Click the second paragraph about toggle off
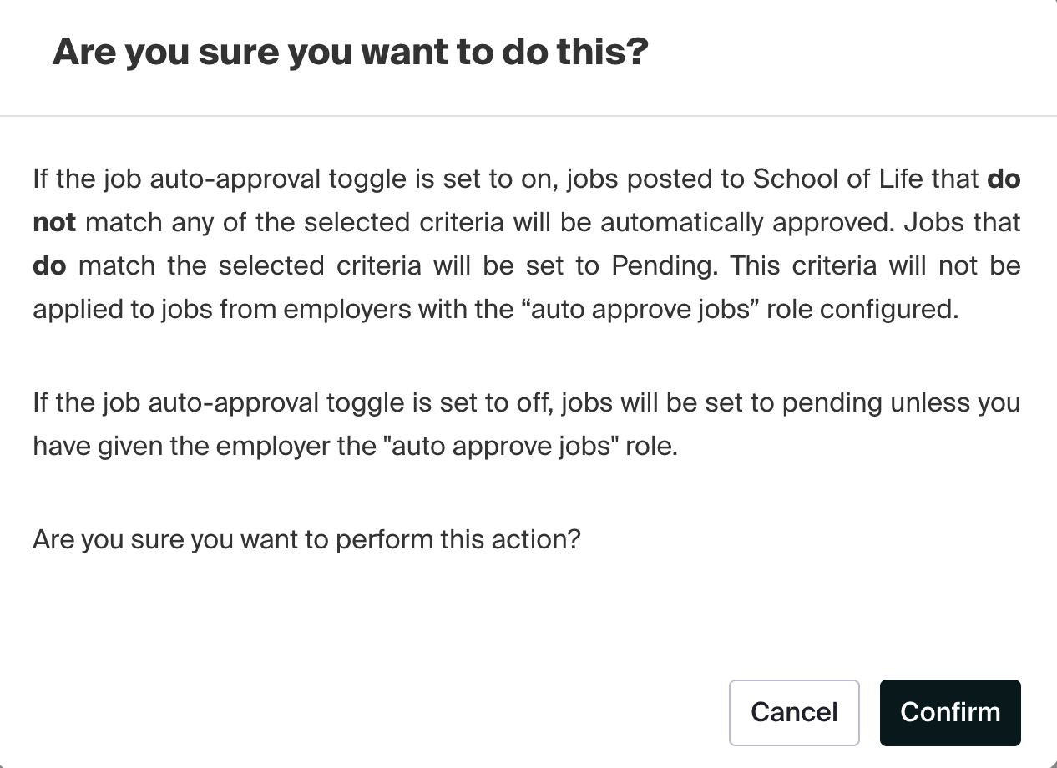This screenshot has width=1057, height=768. 526,424
